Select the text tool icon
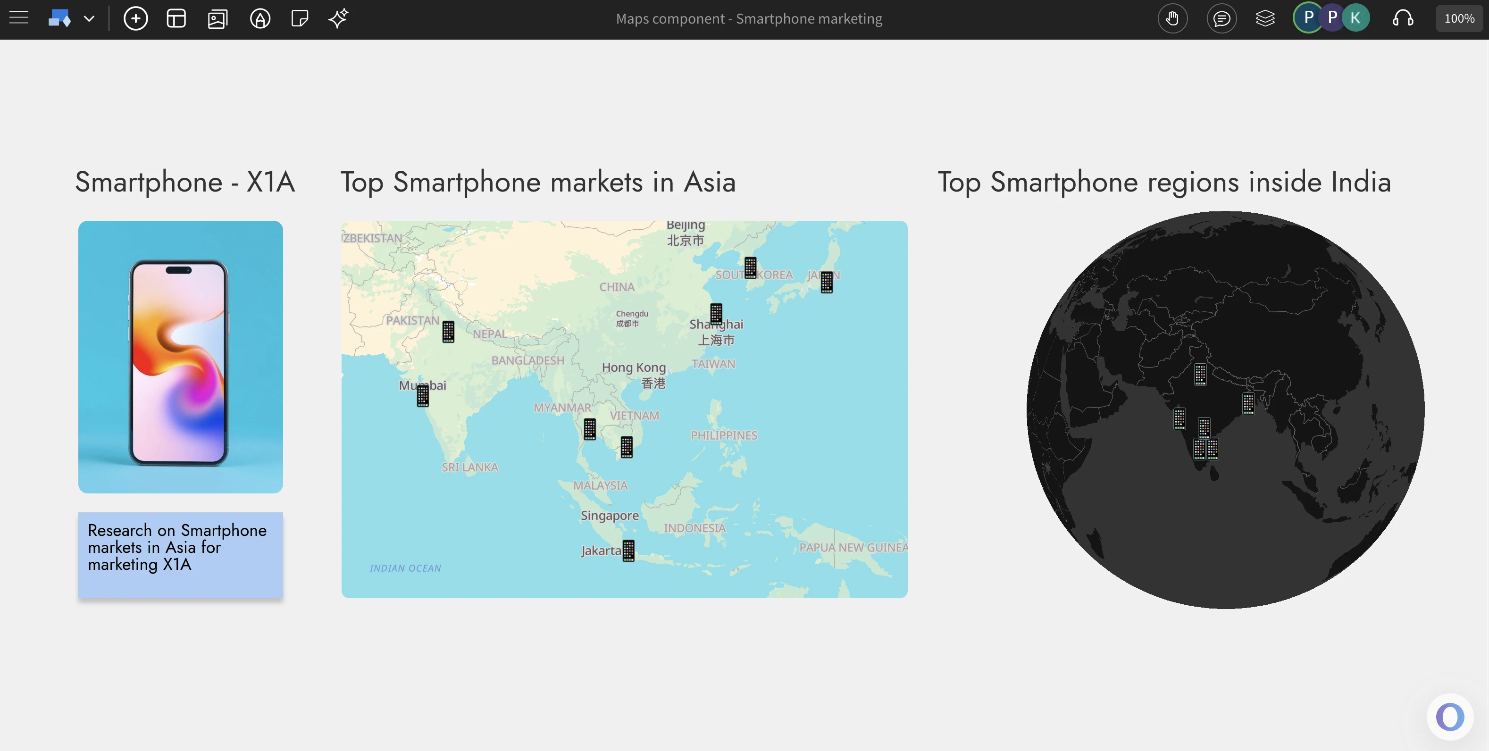 259,18
